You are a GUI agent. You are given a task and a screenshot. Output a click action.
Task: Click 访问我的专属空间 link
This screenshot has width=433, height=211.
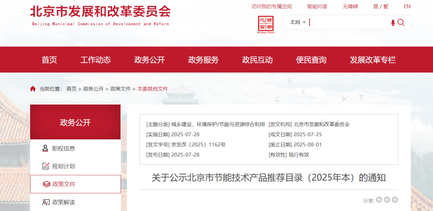[271, 6]
